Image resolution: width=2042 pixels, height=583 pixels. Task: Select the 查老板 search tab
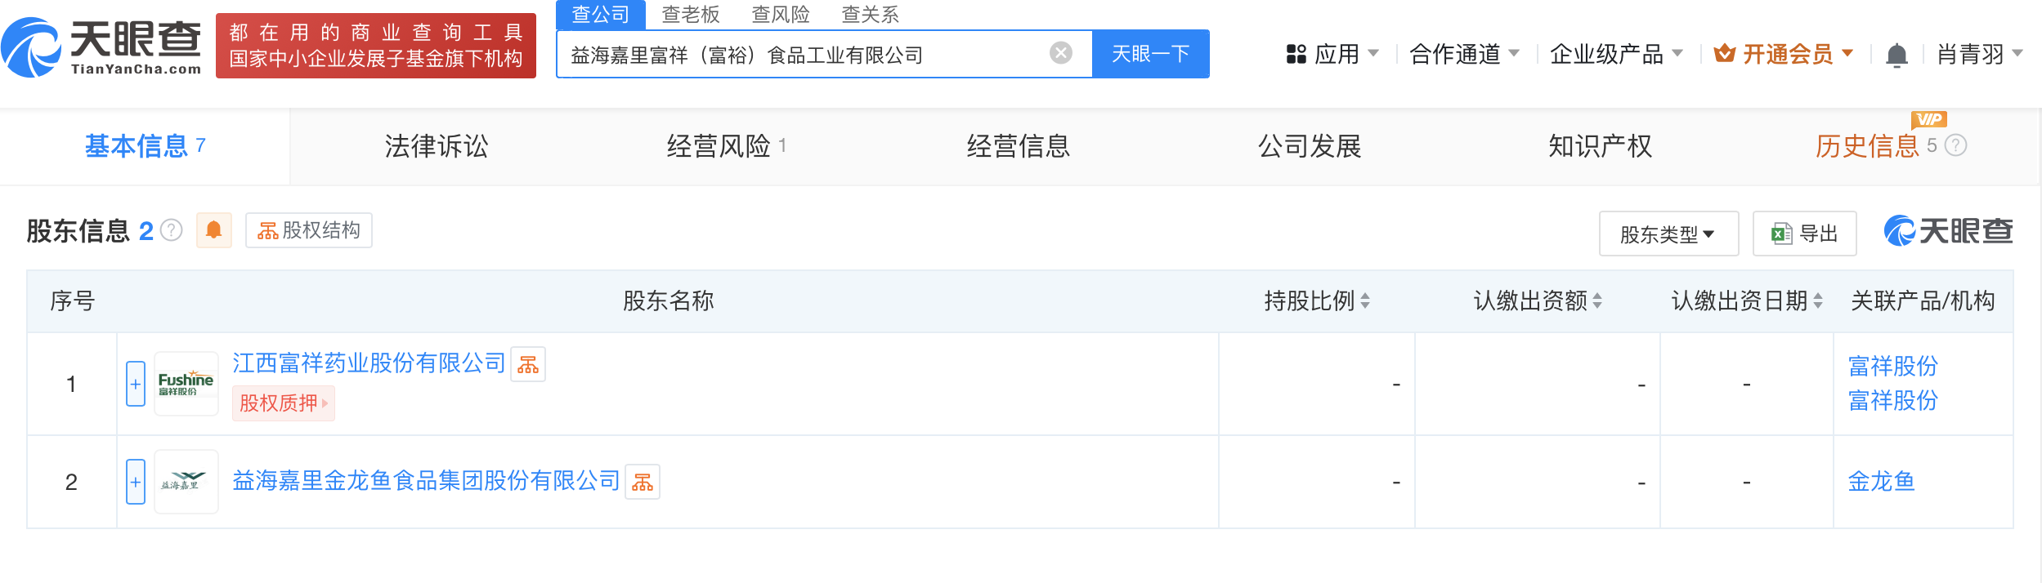pos(690,15)
